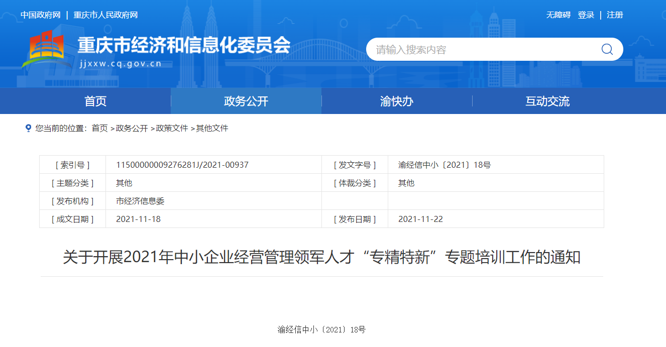Open the 中国政府网 link

[x=40, y=15]
